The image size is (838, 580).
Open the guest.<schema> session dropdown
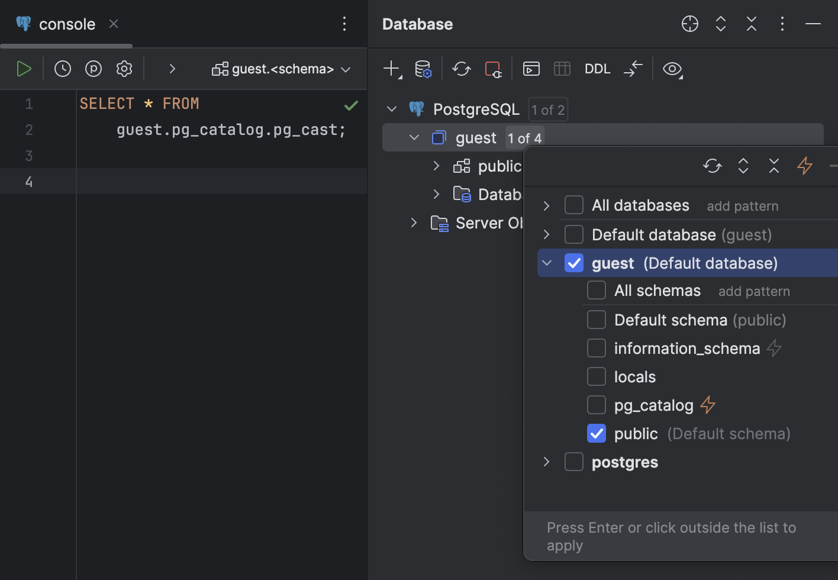(x=281, y=69)
